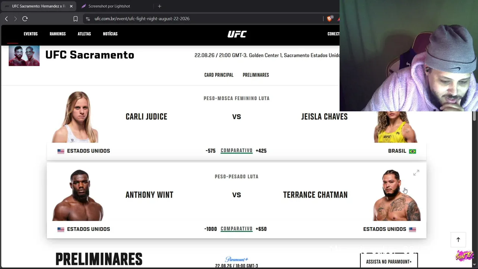Open the Rankings menu
This screenshot has width=478, height=269.
(x=58, y=34)
